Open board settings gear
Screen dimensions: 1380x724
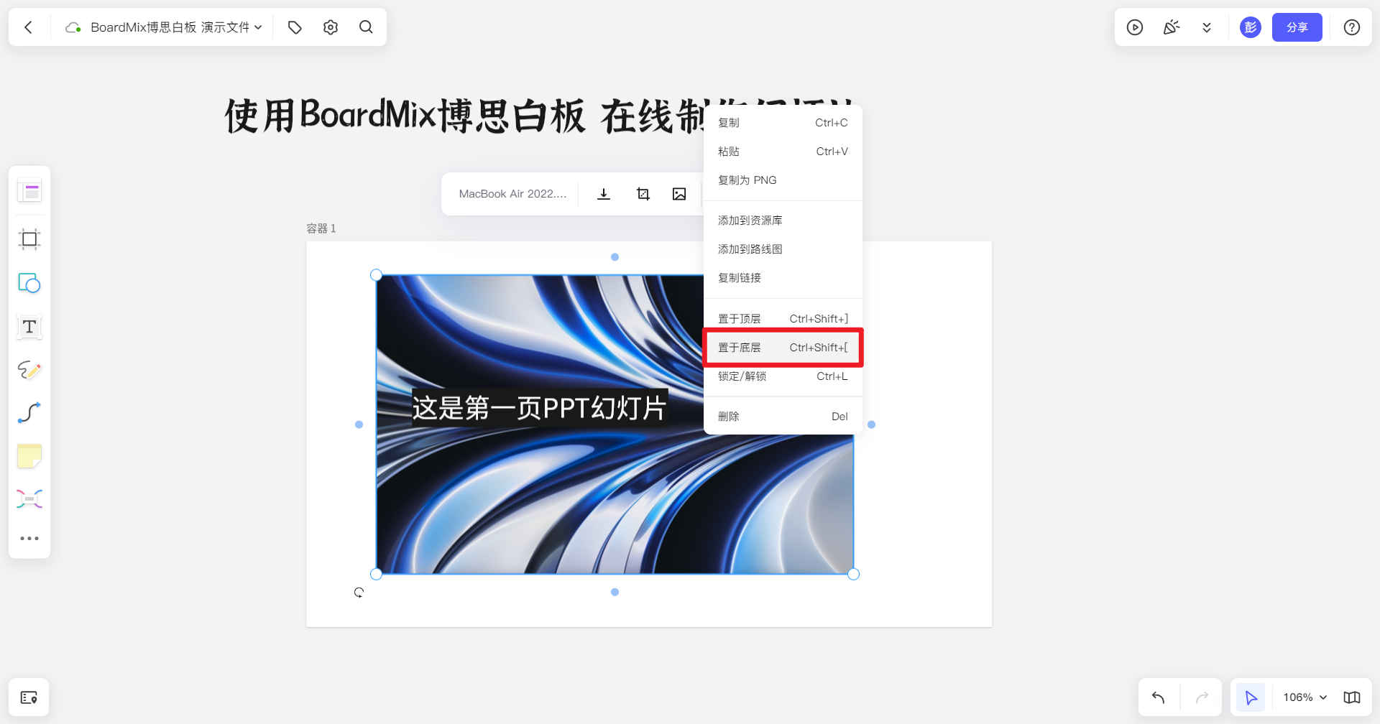pos(330,27)
